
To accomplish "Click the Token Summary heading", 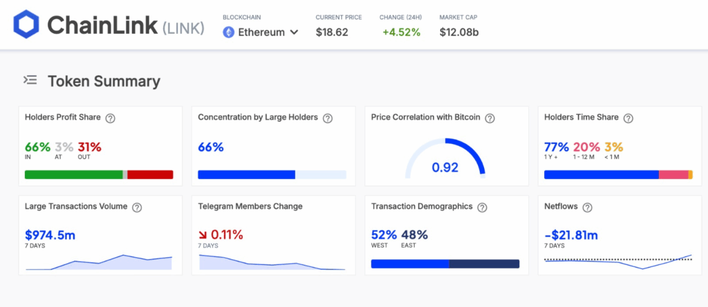I will [x=104, y=82].
